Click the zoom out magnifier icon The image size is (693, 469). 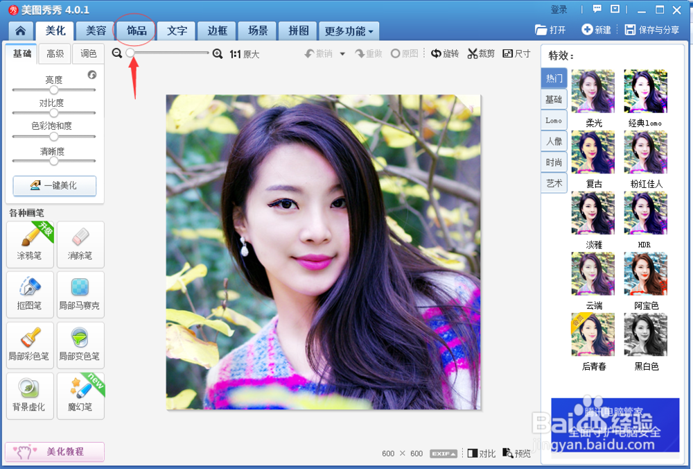pyautogui.click(x=116, y=53)
